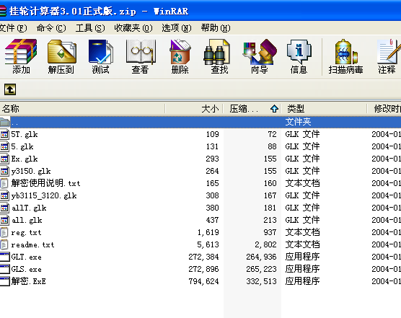Viewport: 401px width, 318px height.
Task: Select the allT.glk file name
Action: click(x=29, y=208)
